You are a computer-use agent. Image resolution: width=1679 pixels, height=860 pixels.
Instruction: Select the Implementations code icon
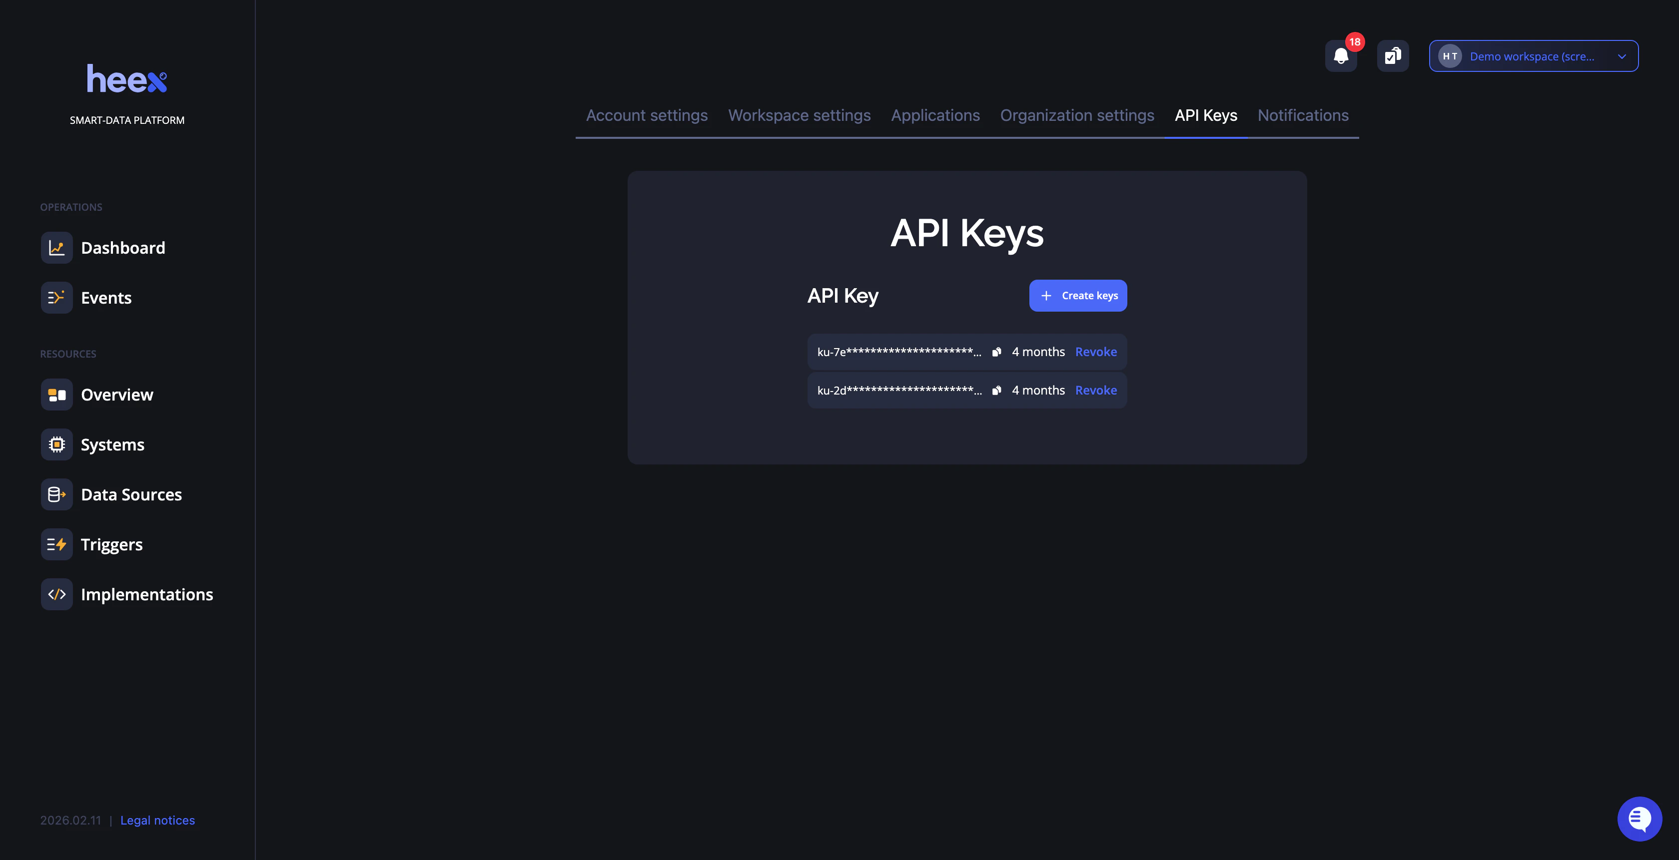click(56, 594)
